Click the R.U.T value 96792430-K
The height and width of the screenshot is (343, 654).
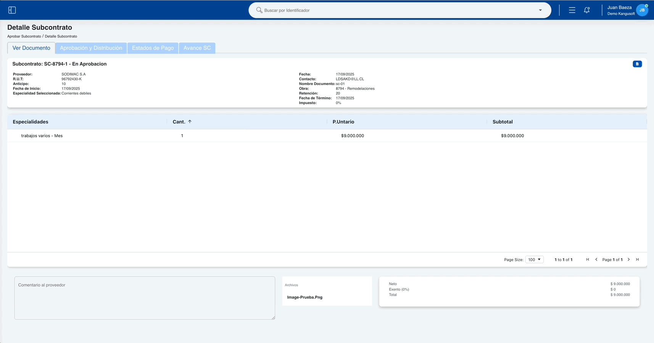(72, 79)
